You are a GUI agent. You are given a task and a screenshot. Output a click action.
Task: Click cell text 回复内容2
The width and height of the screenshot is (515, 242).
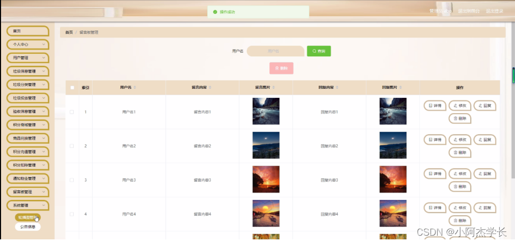pos(329,146)
